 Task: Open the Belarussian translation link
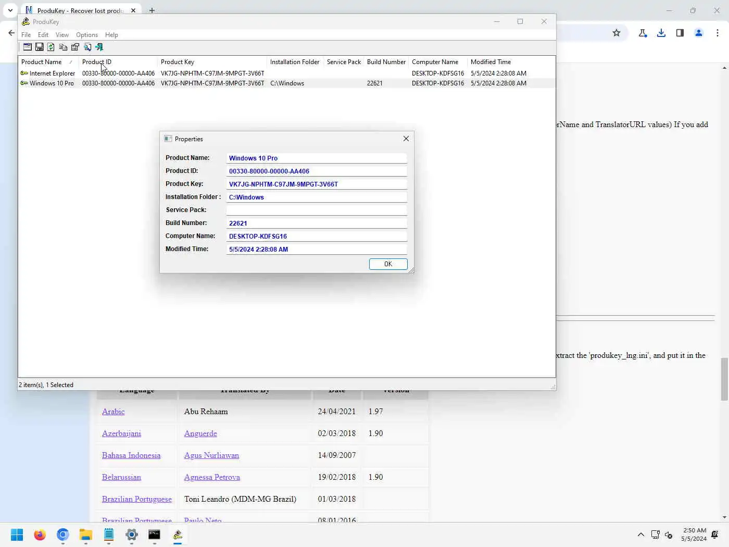tap(121, 477)
